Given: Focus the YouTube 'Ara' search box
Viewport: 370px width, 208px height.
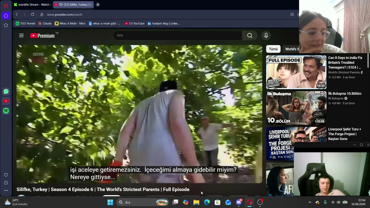Looking at the screenshot, I should pos(177,35).
